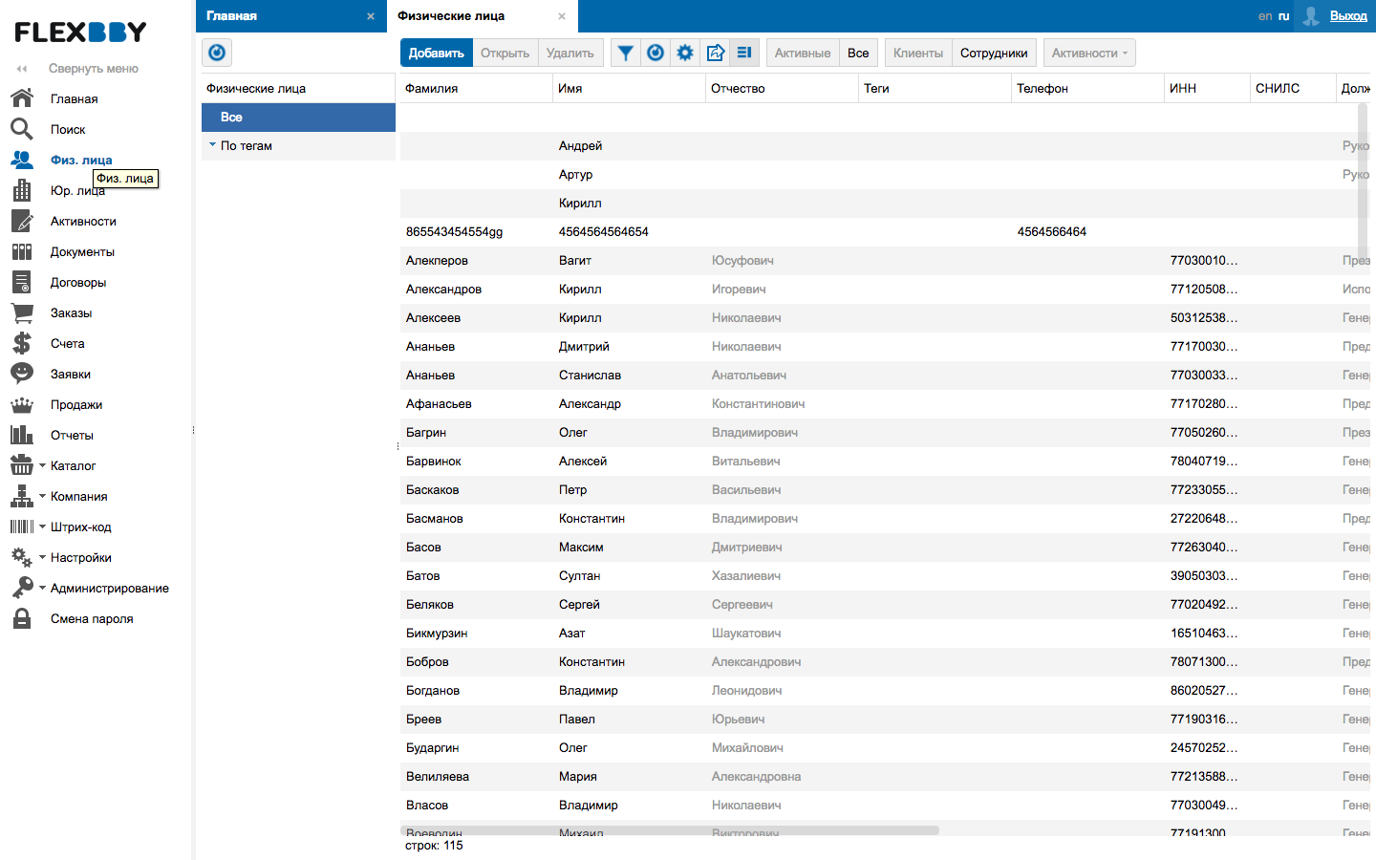Click the FLEXBBY logo
Viewport: 1376px width, 860px height.
click(81, 32)
